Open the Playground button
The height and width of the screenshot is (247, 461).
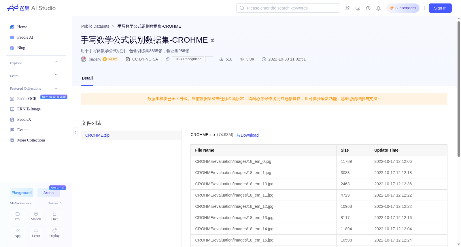(x=22, y=193)
